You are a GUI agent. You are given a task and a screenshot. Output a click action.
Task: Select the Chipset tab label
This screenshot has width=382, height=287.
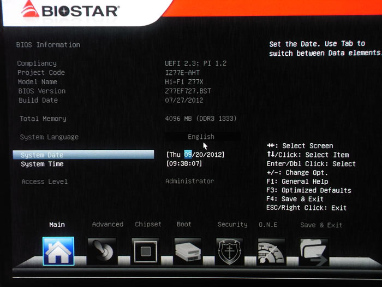click(148, 224)
